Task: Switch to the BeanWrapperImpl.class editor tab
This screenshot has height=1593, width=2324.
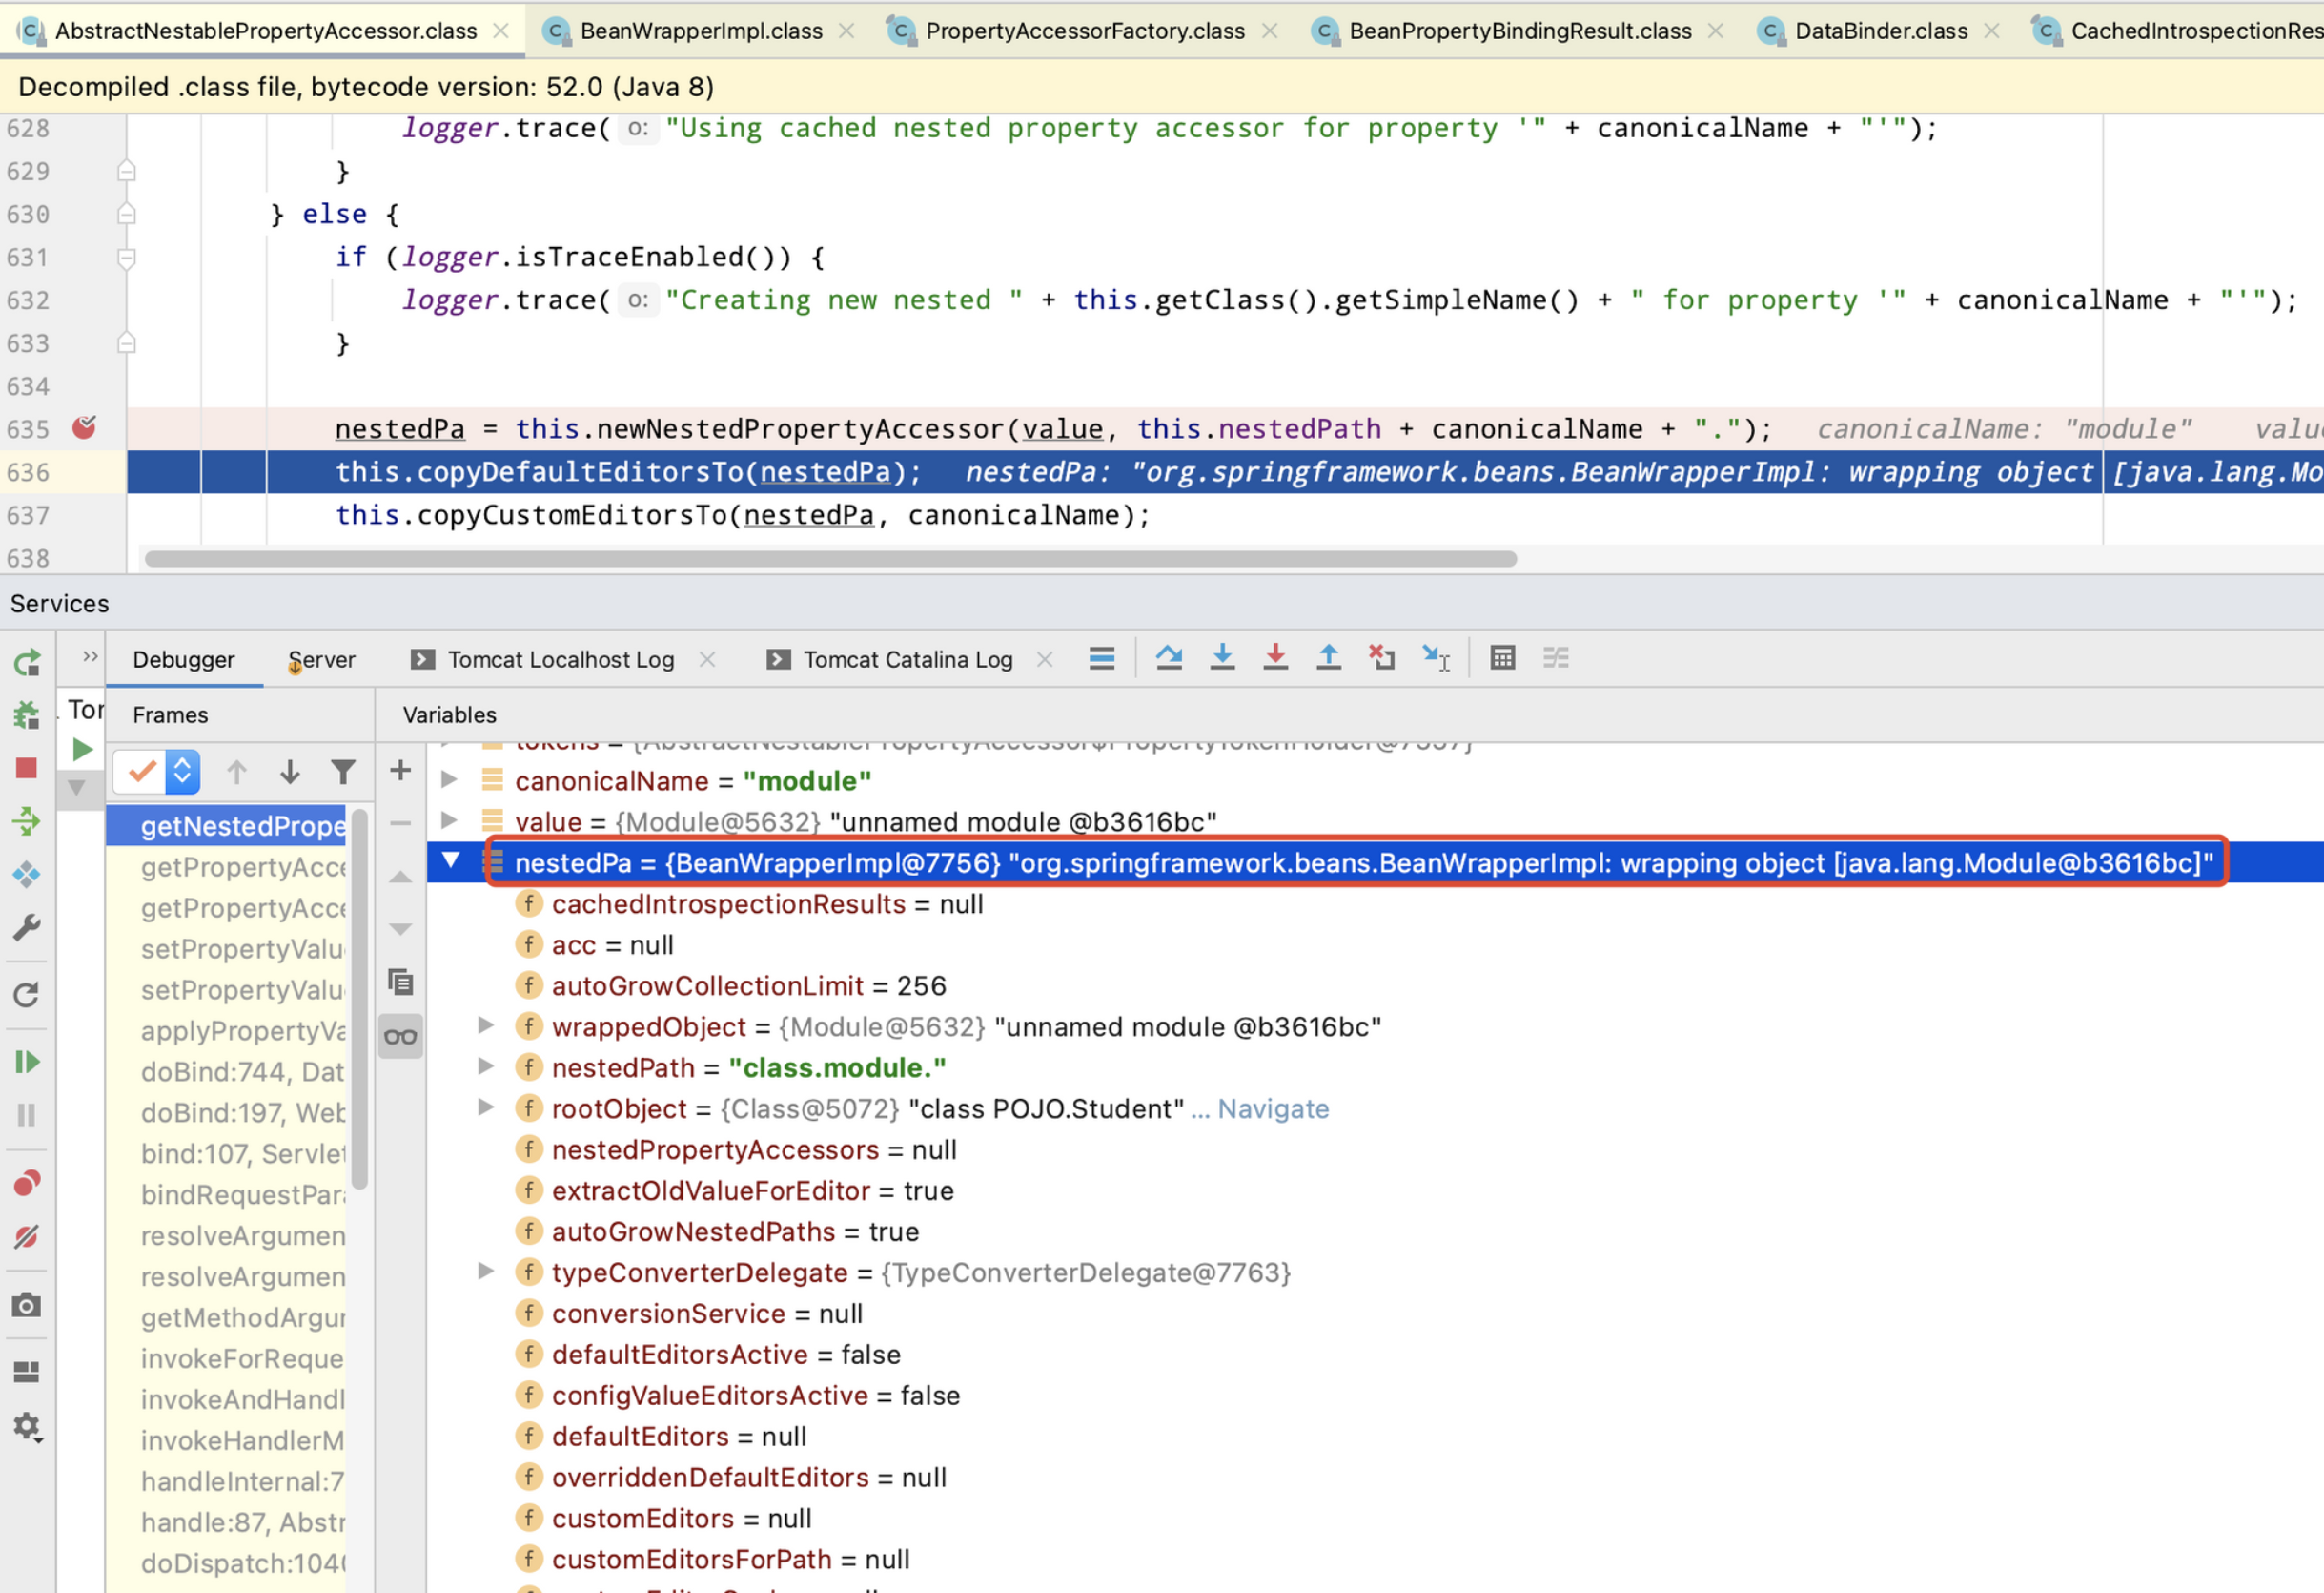Action: click(701, 31)
